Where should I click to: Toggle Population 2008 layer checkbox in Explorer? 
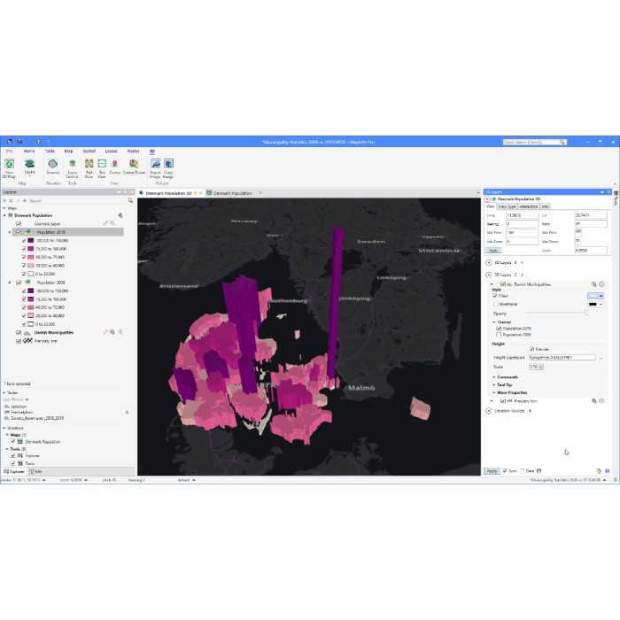click(x=19, y=283)
